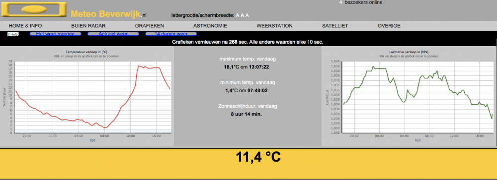The width and height of the screenshot is (497, 180).
Task: Click the Temperatuur verloop chart title
Action: [86, 52]
